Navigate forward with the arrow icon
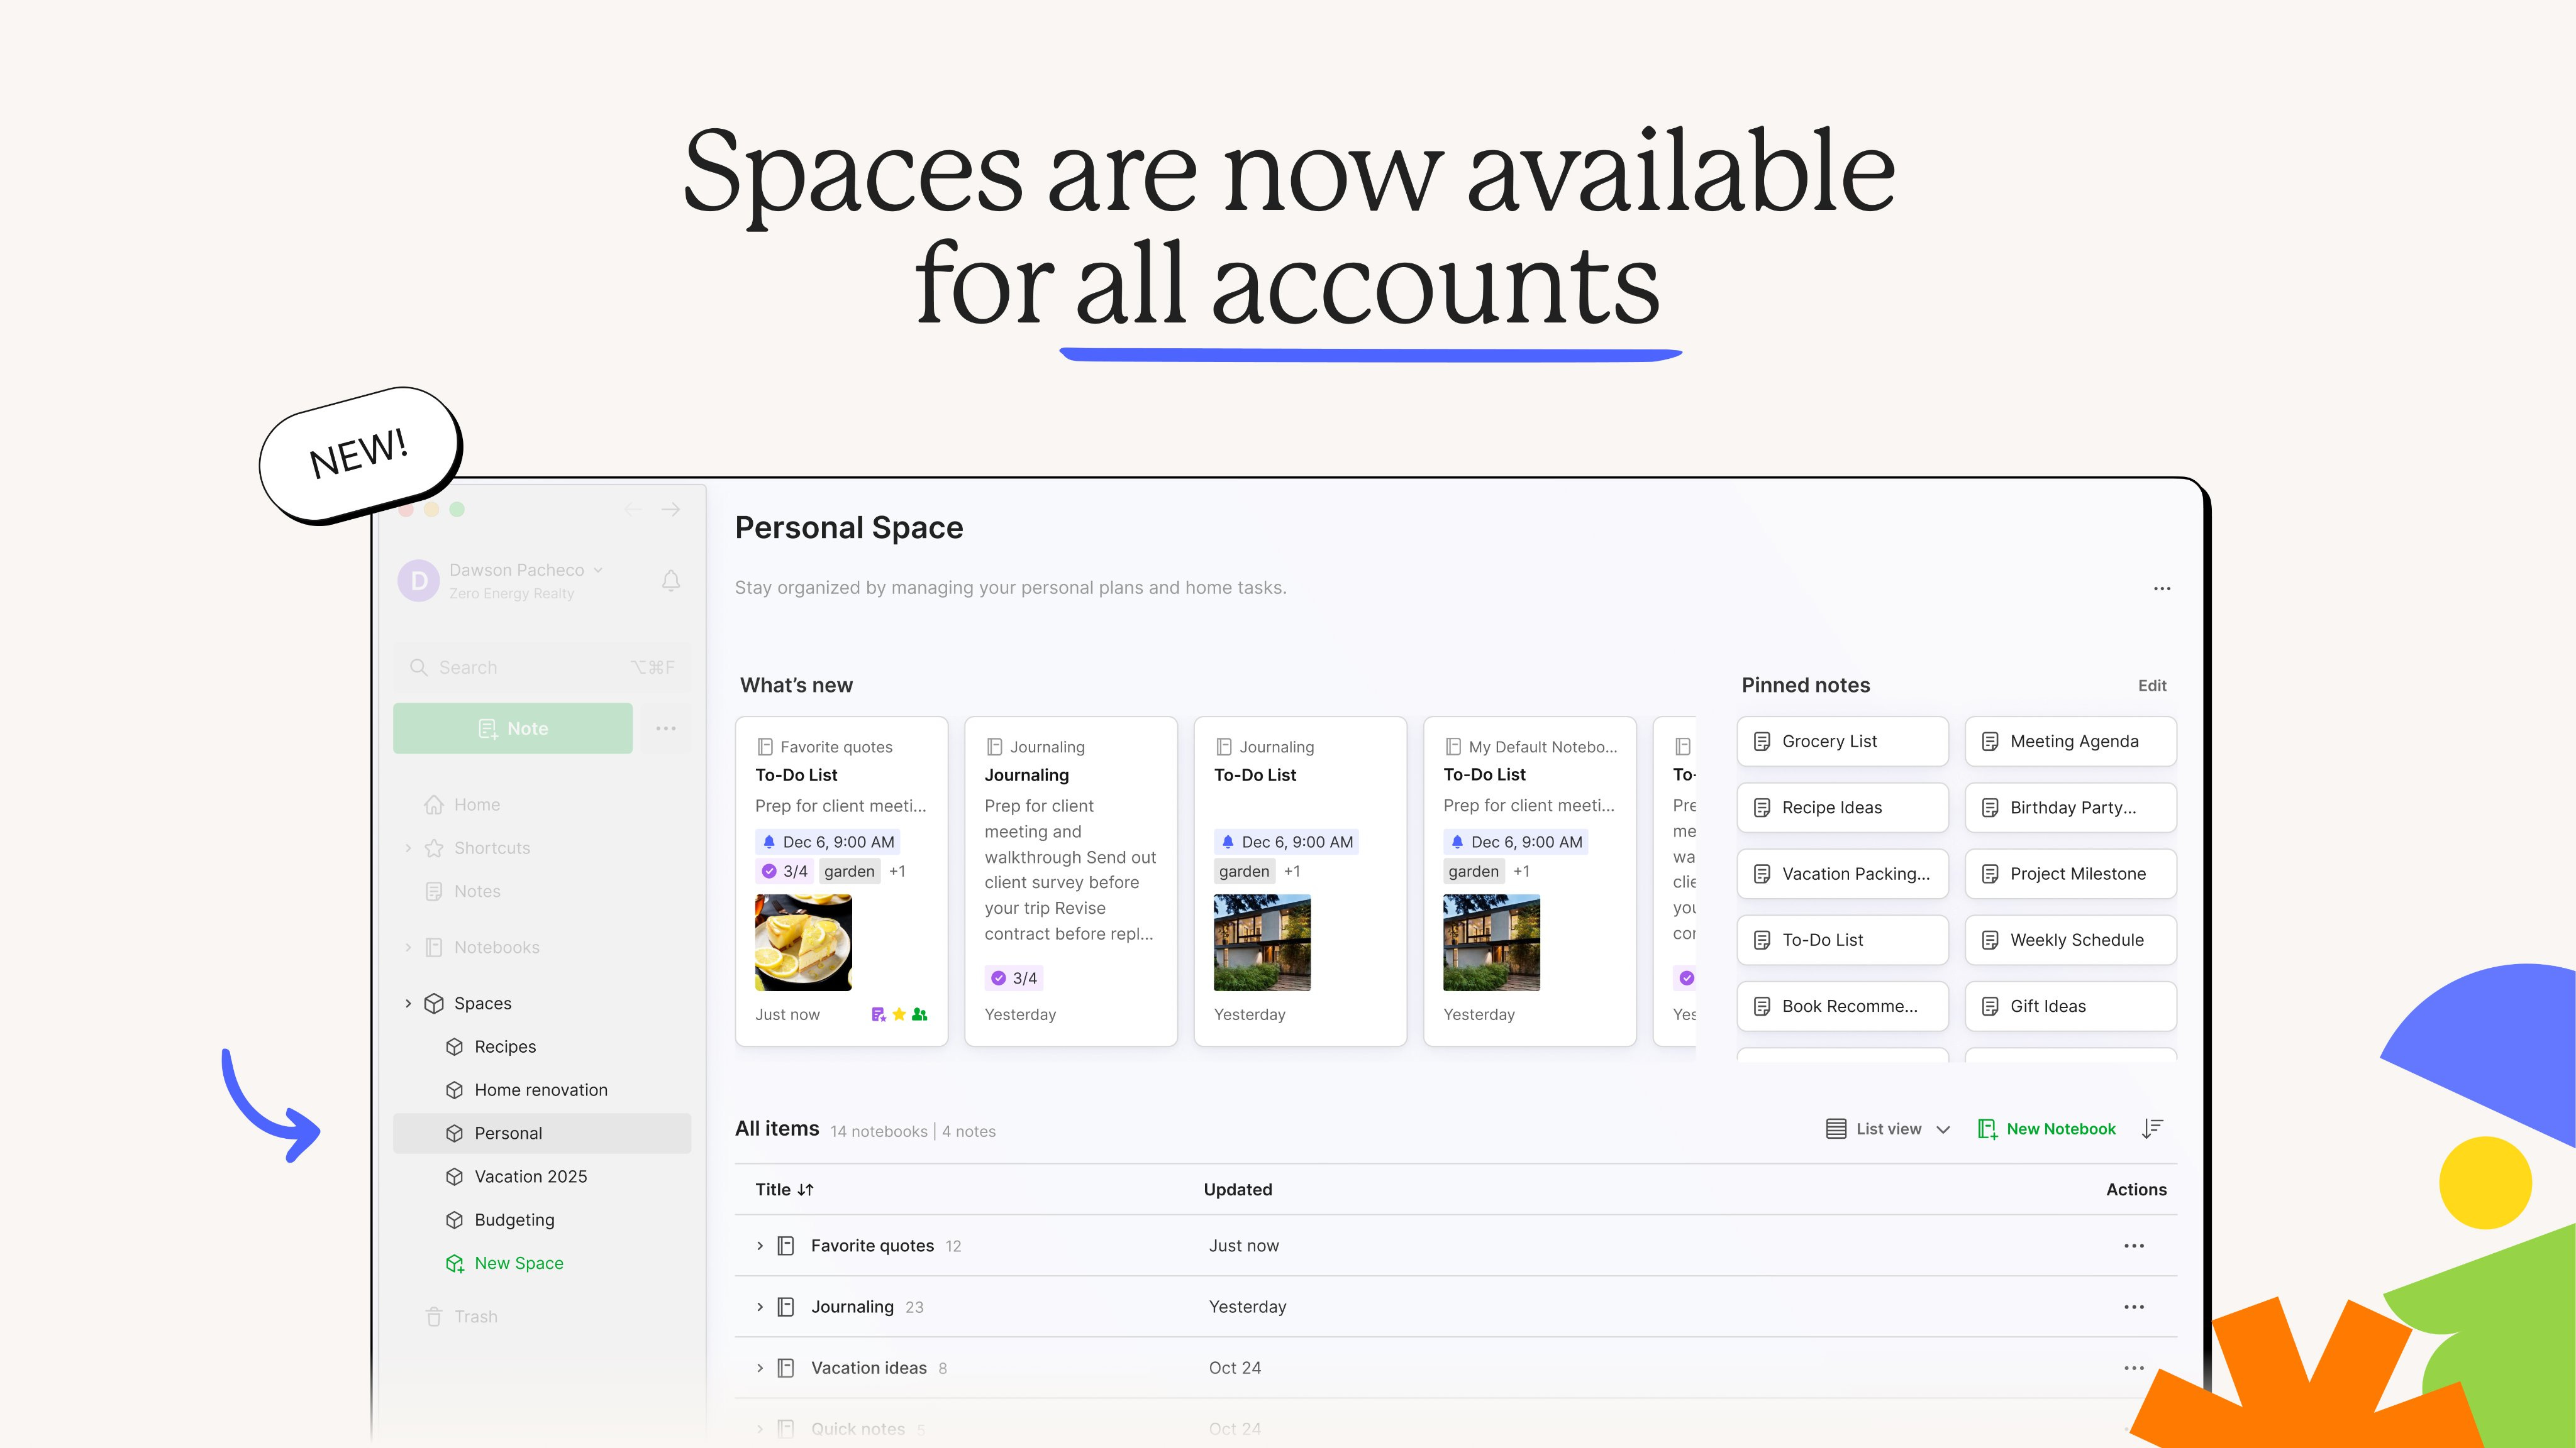This screenshot has width=2576, height=1448. coord(670,510)
